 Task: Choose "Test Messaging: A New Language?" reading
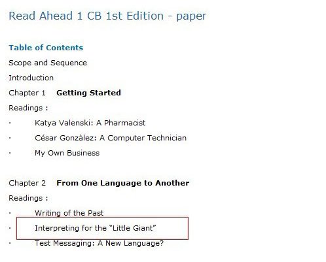(x=99, y=243)
